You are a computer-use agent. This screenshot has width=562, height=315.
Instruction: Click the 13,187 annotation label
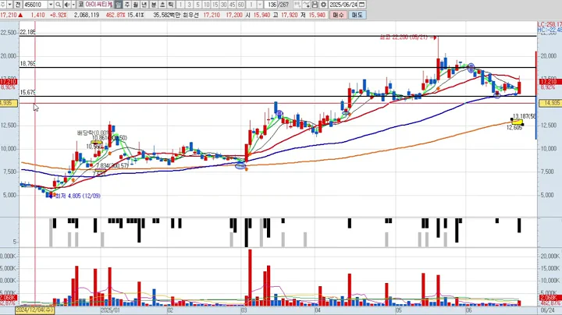point(524,116)
